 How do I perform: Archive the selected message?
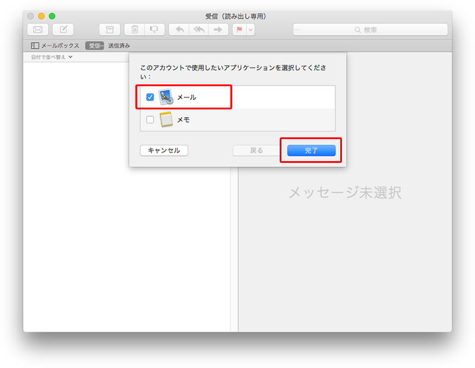point(110,30)
